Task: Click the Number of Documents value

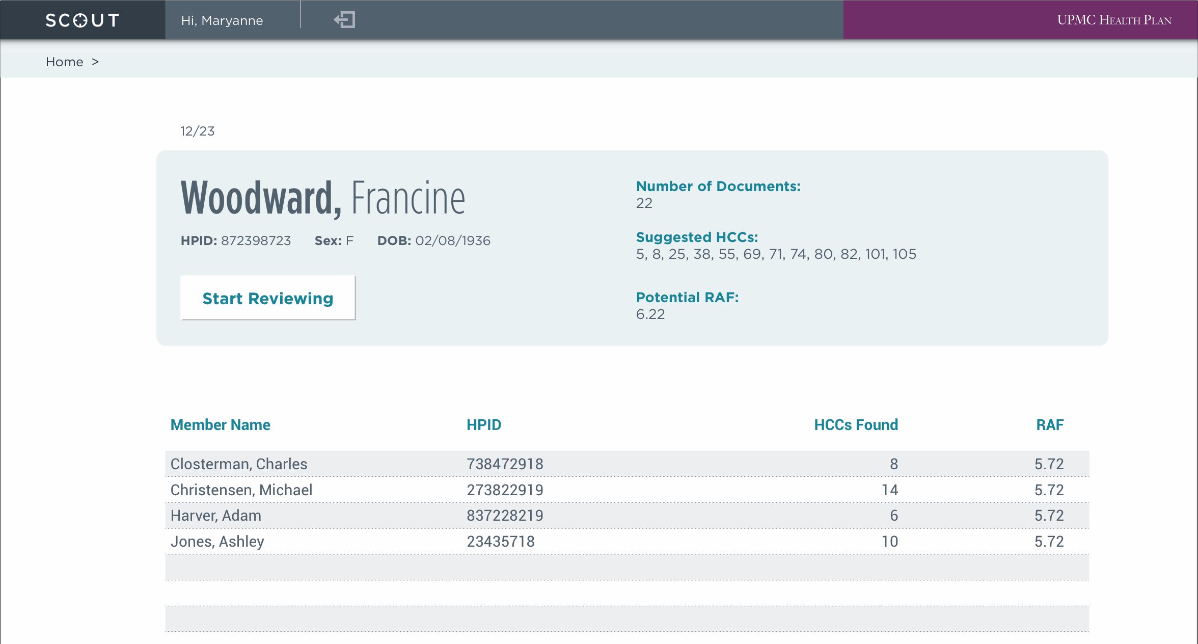Action: click(644, 203)
